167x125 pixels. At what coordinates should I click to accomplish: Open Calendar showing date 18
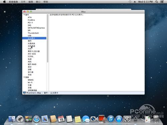tap(61, 119)
